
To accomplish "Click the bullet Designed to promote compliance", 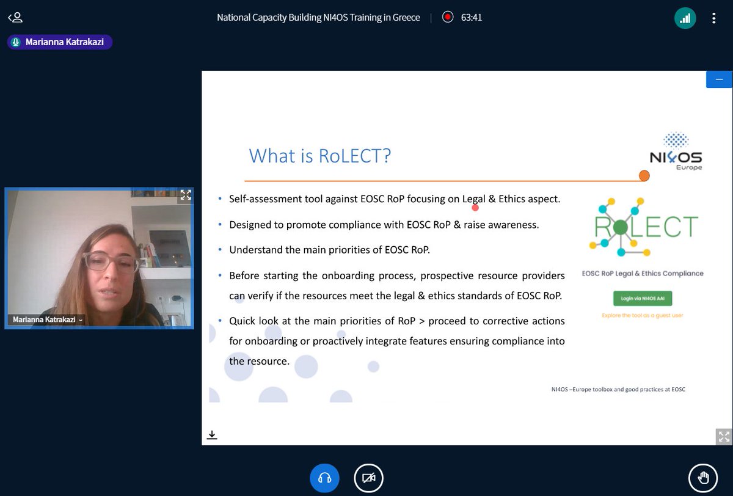I will (x=384, y=225).
